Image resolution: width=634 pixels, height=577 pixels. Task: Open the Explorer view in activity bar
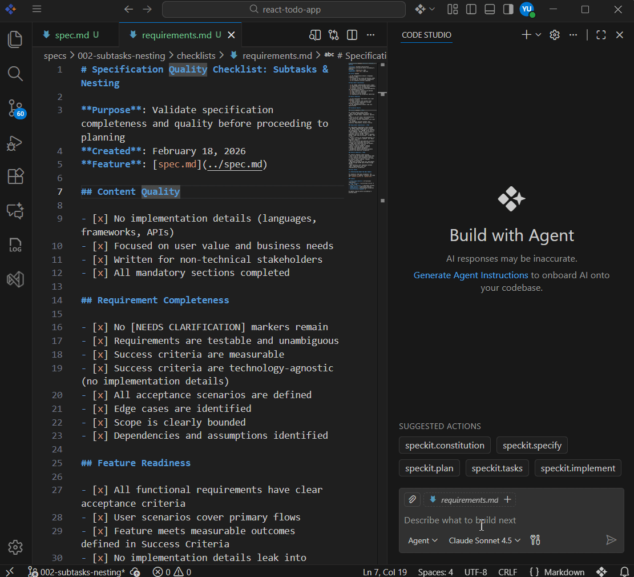click(x=15, y=39)
